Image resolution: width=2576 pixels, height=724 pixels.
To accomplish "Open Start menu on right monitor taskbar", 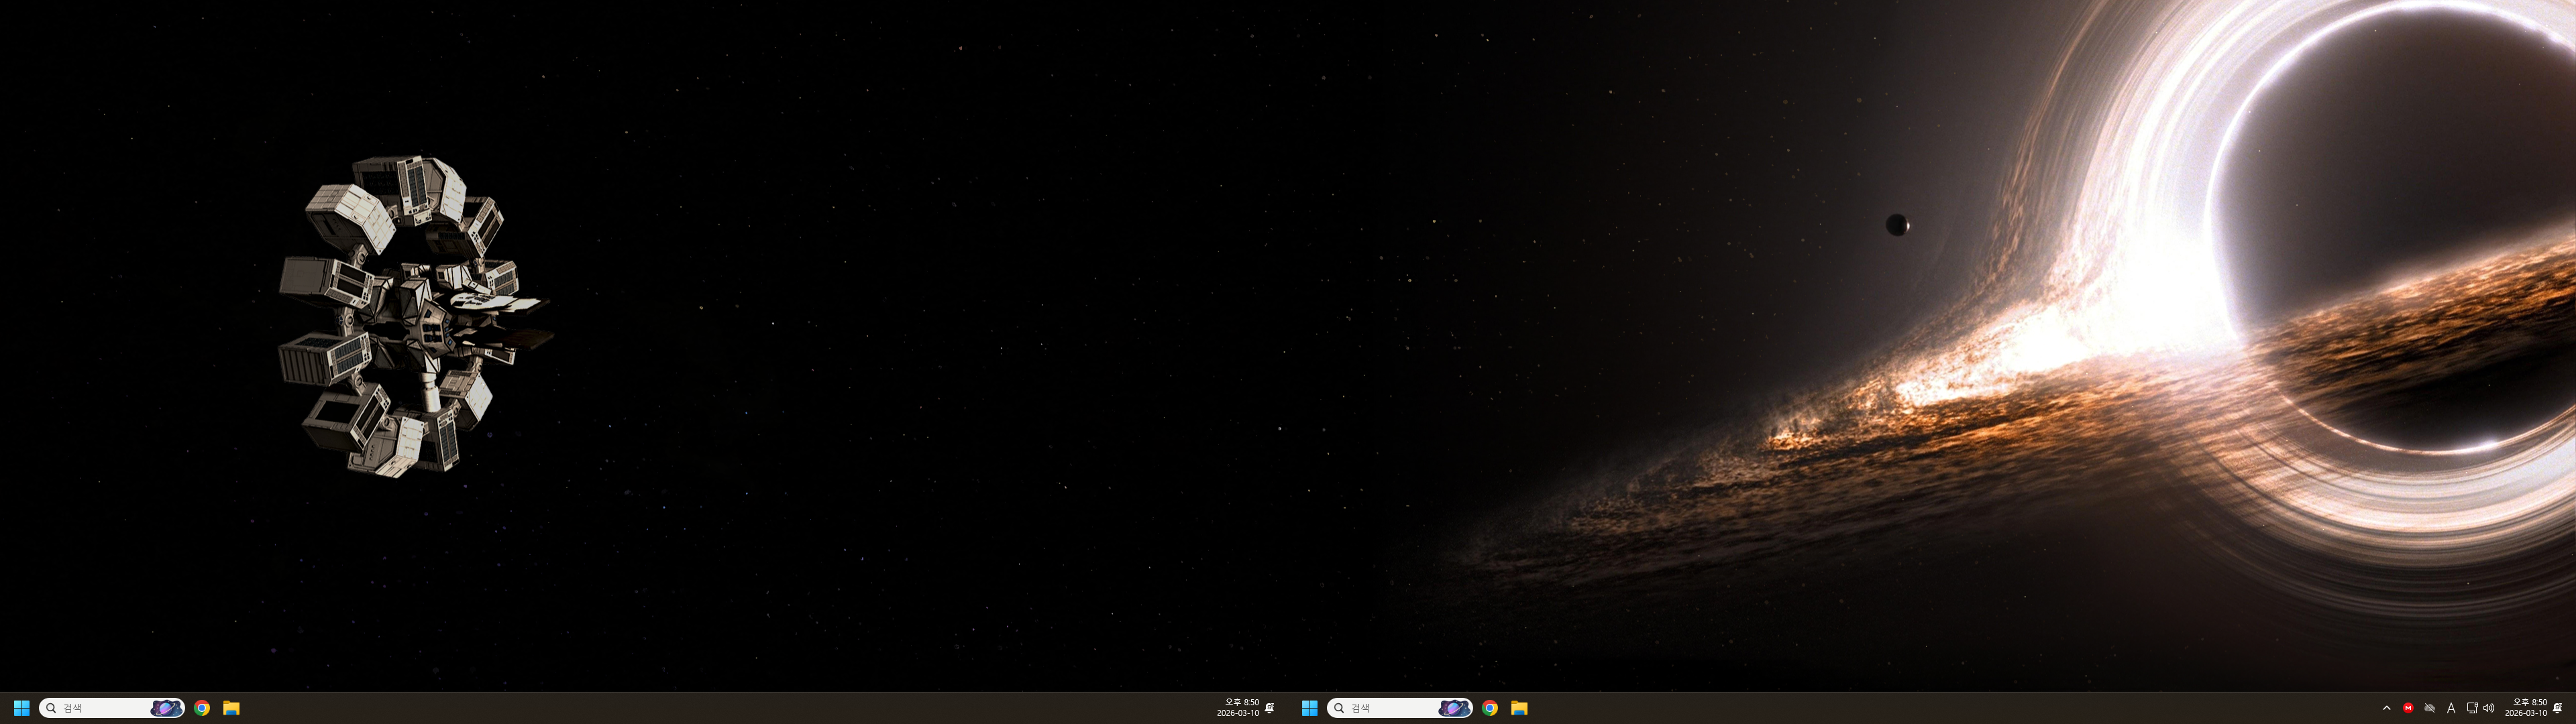I will point(1309,708).
